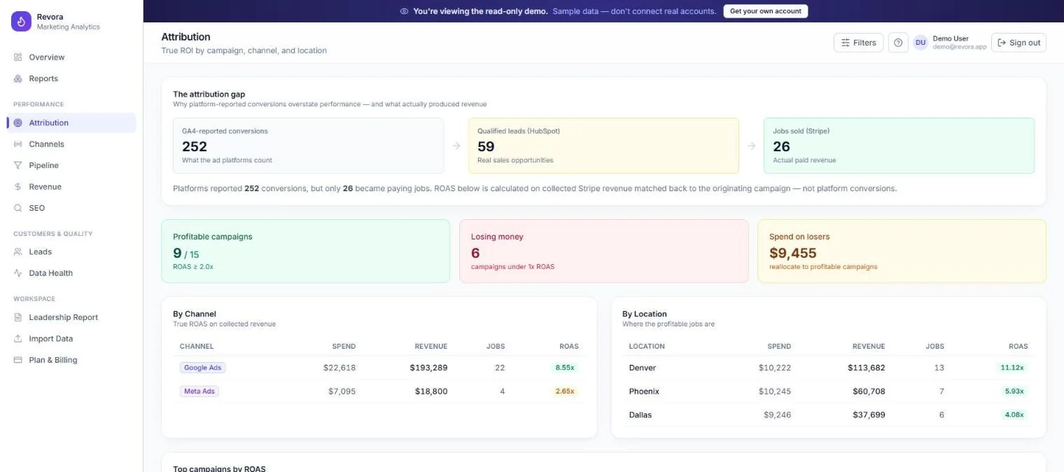
Task: Open the Overview page
Action: tap(71, 57)
